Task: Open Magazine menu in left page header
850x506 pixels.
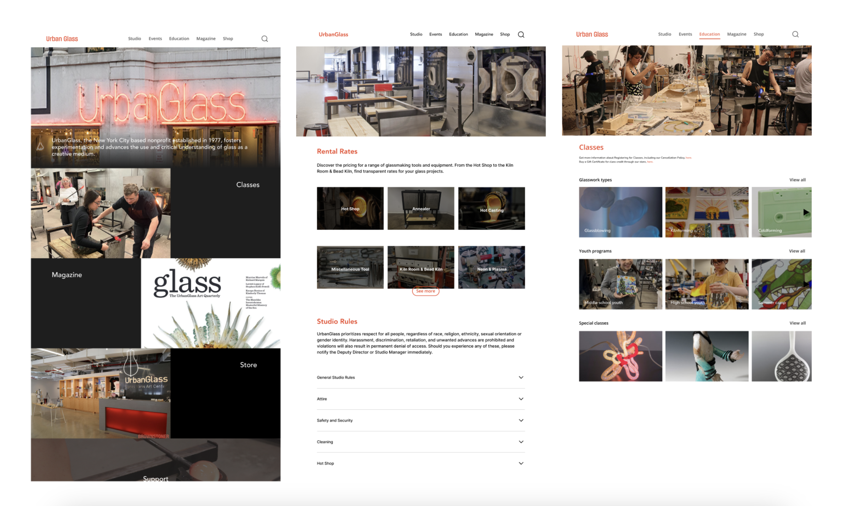Action: (x=206, y=39)
